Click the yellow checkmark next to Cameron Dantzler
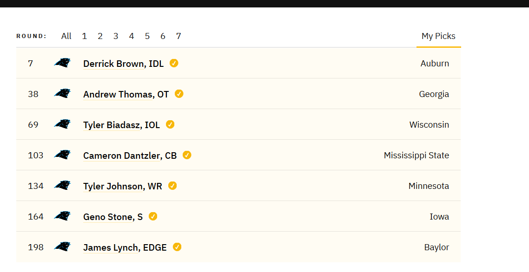 (x=186, y=155)
